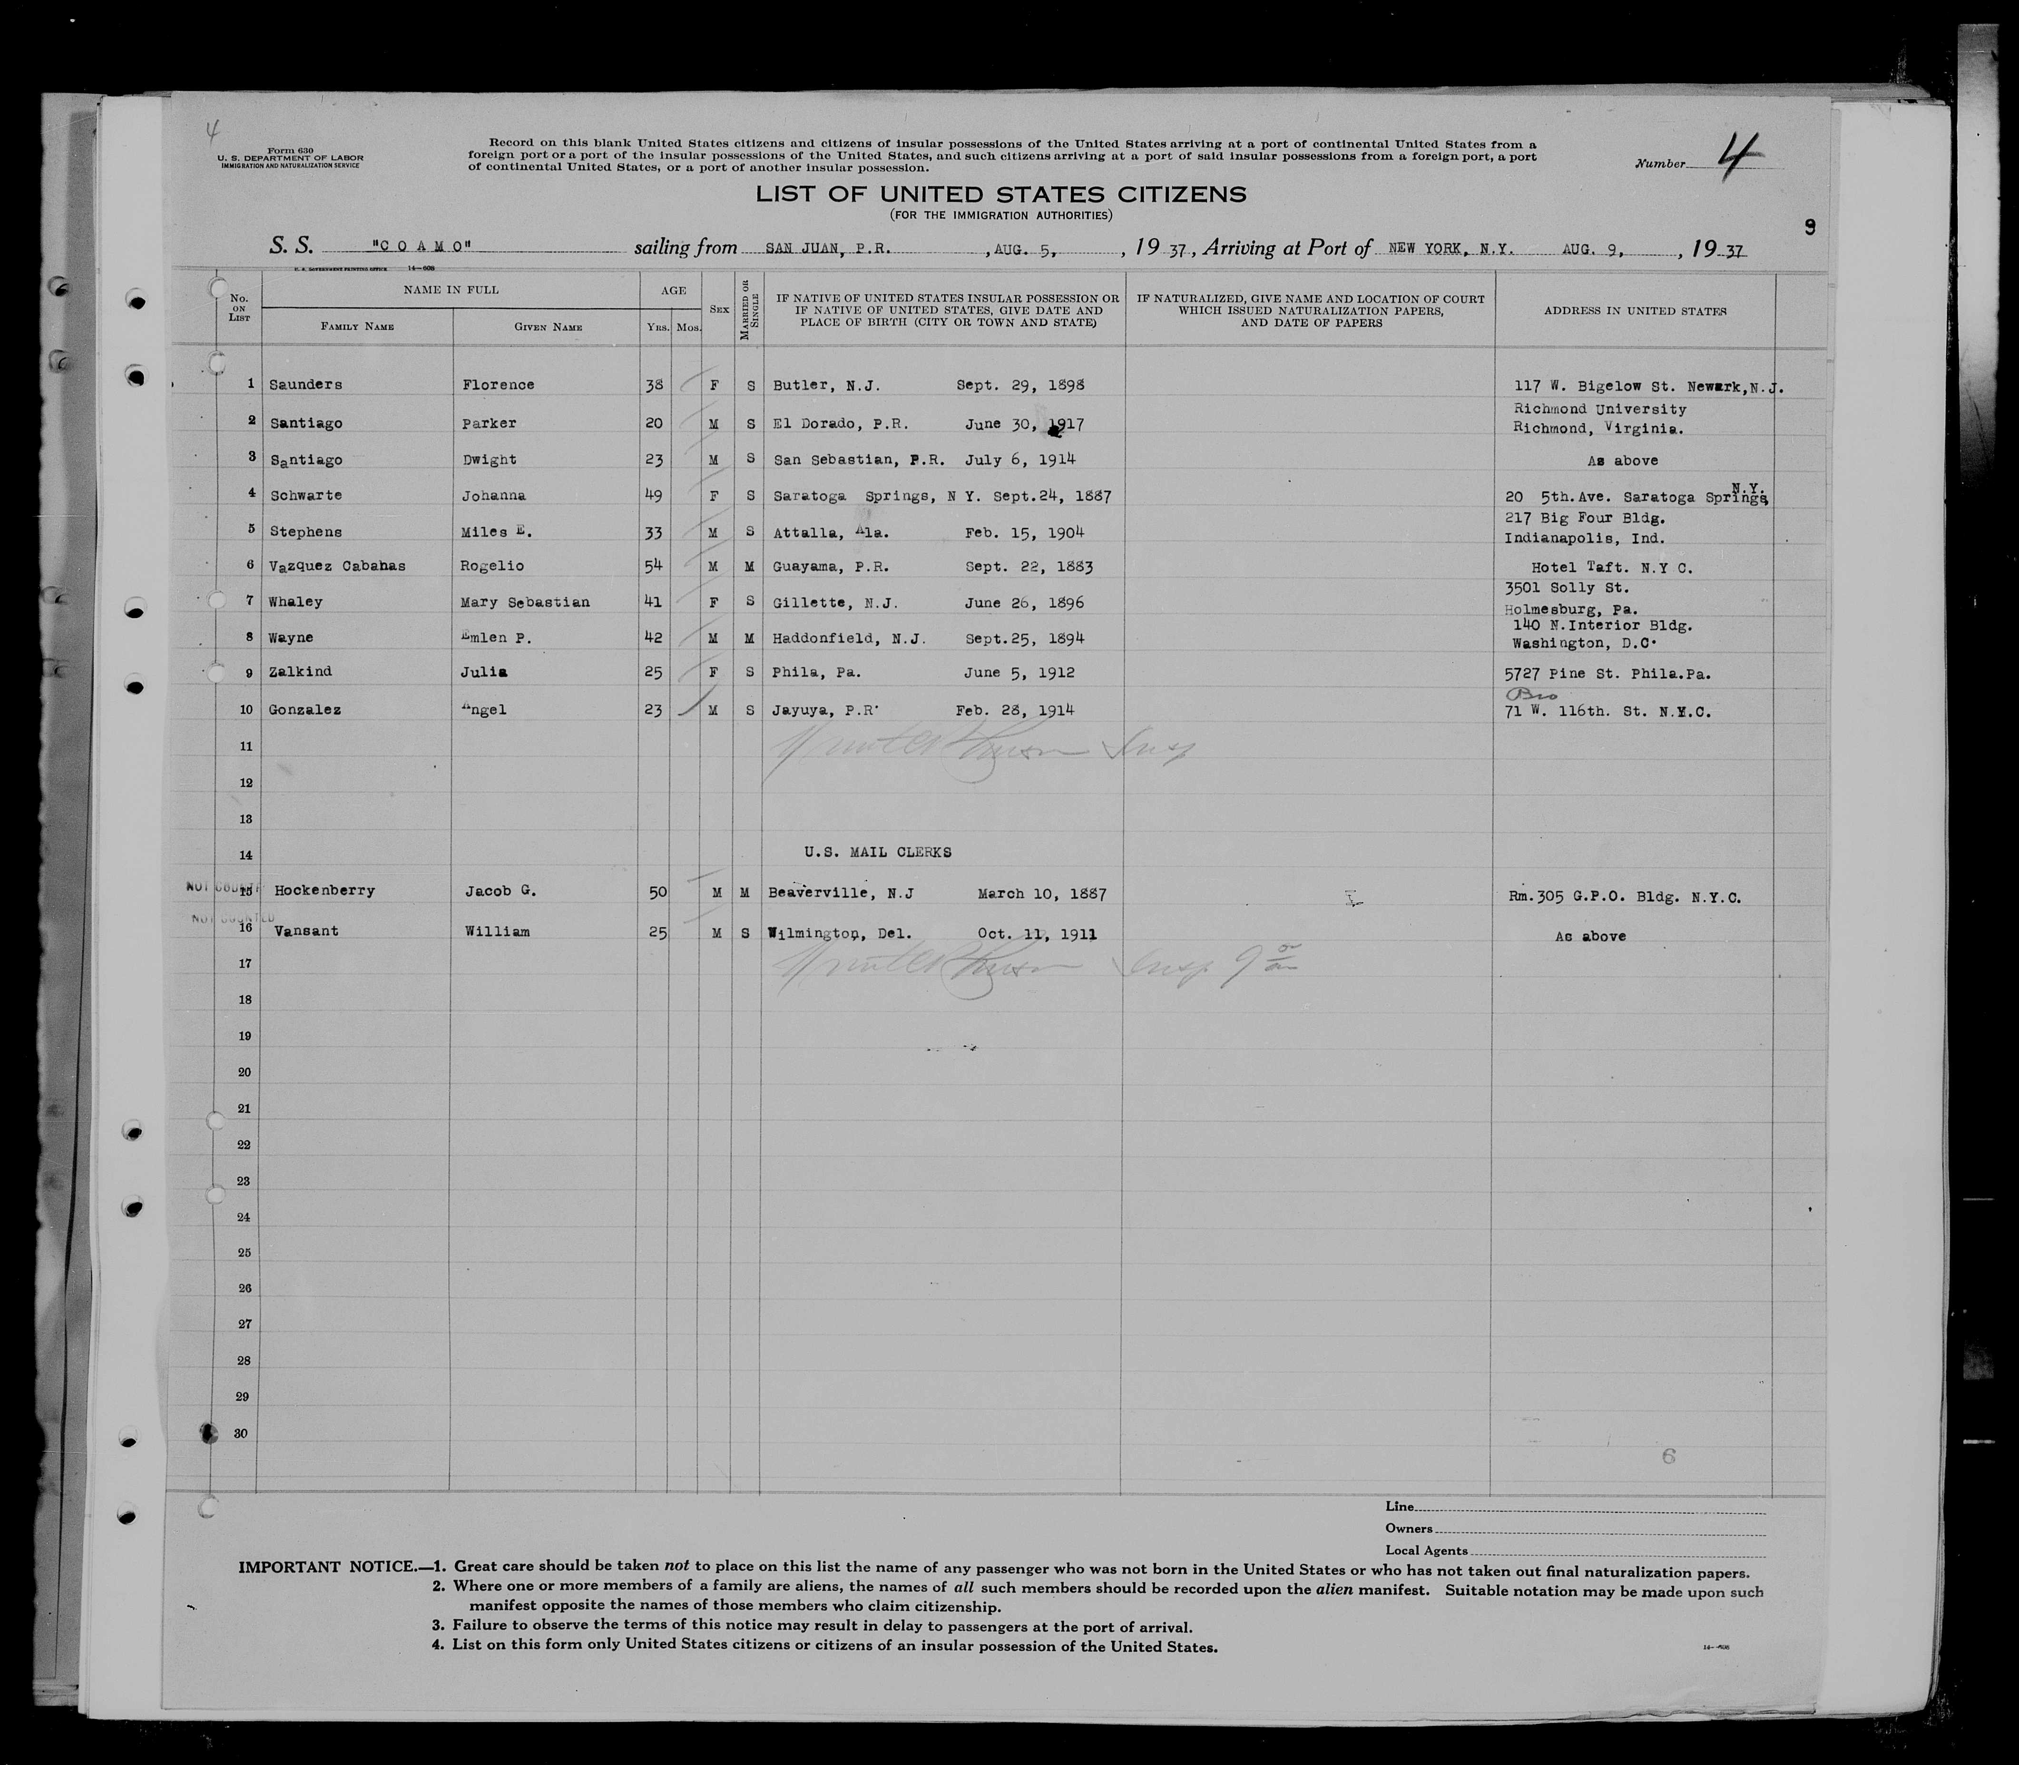This screenshot has height=1765, width=2019.
Task: Click the family name "Zalkind"
Action: click(300, 672)
